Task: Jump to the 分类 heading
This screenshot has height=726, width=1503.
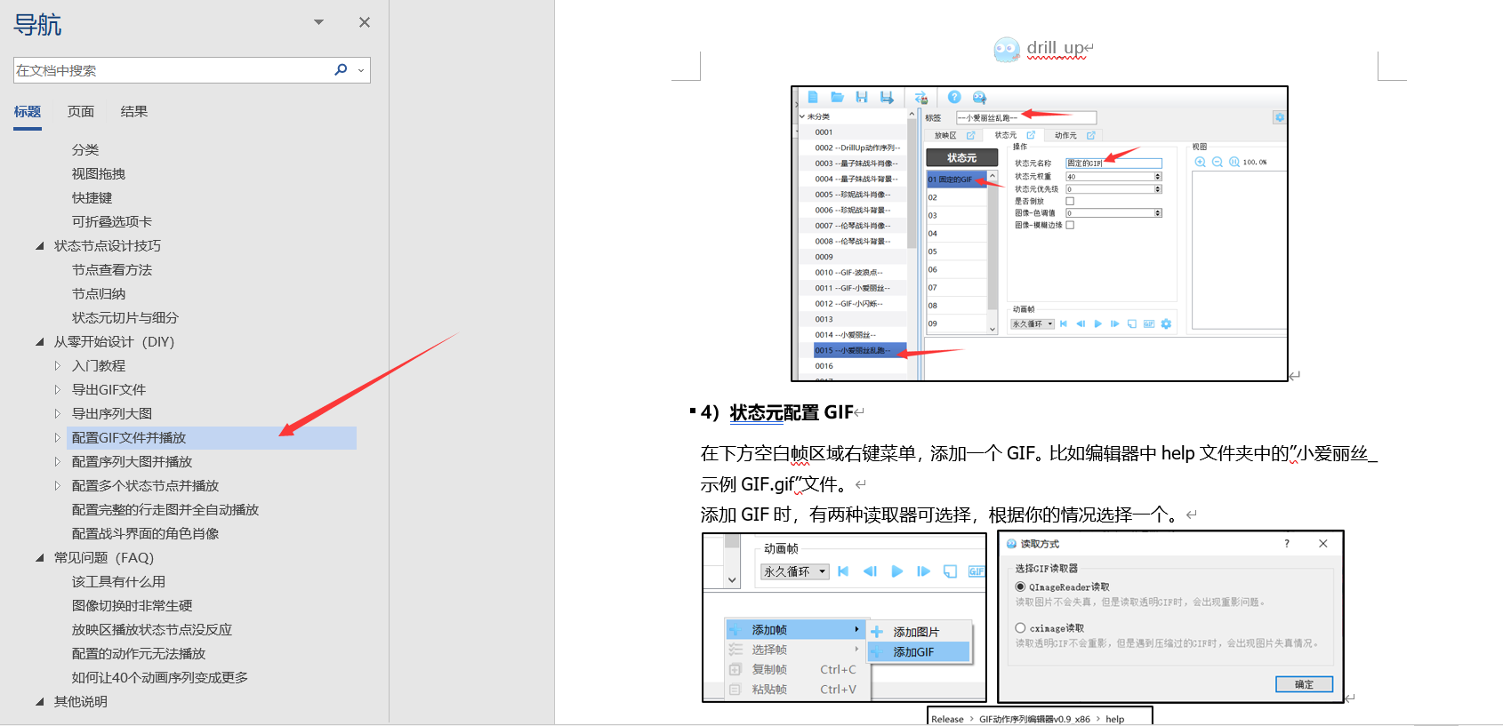Action: (x=85, y=150)
